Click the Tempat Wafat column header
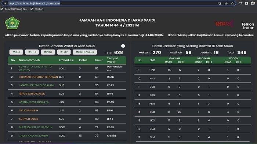 [x=112, y=60]
